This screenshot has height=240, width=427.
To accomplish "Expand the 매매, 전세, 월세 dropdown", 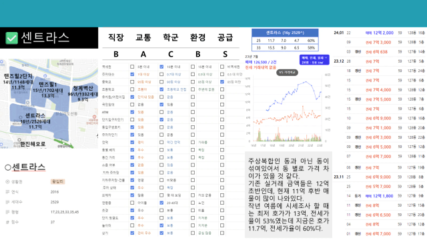I will point(314,60).
